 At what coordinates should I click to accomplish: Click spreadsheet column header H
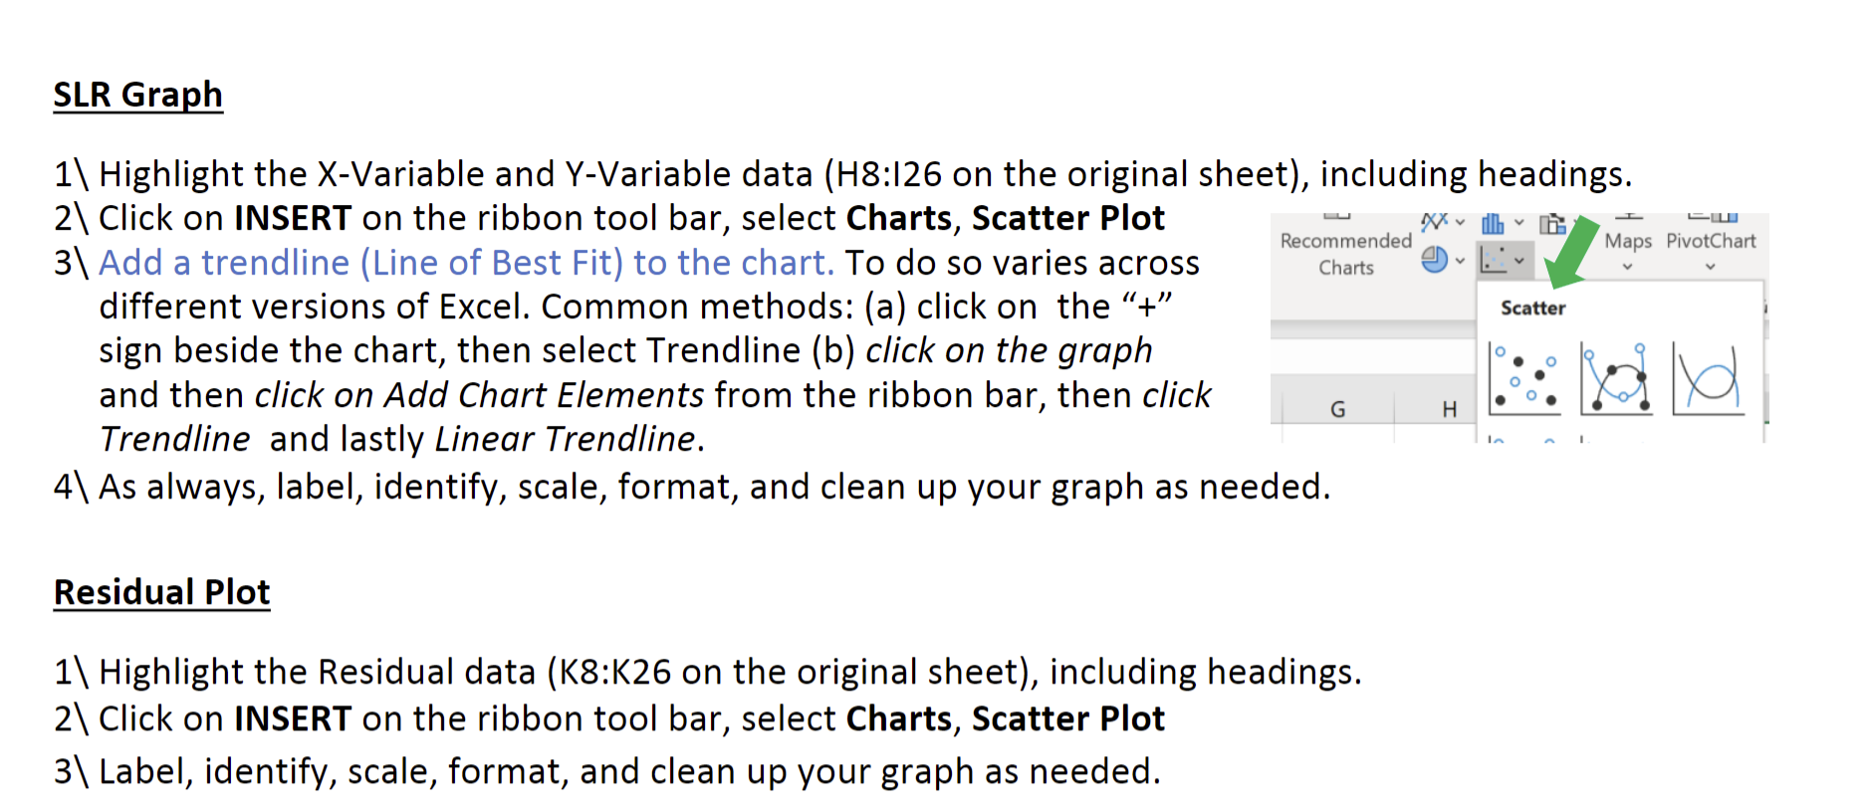point(1448,409)
